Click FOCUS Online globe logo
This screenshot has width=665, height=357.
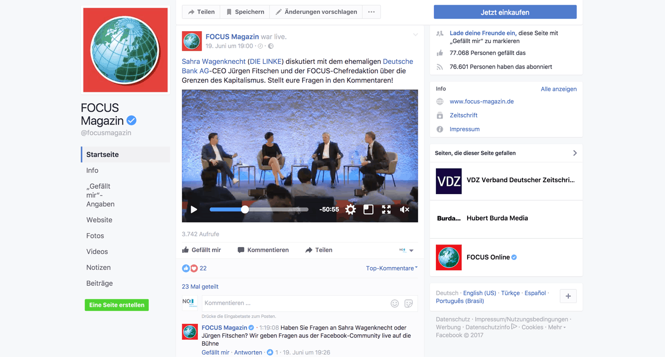point(448,257)
